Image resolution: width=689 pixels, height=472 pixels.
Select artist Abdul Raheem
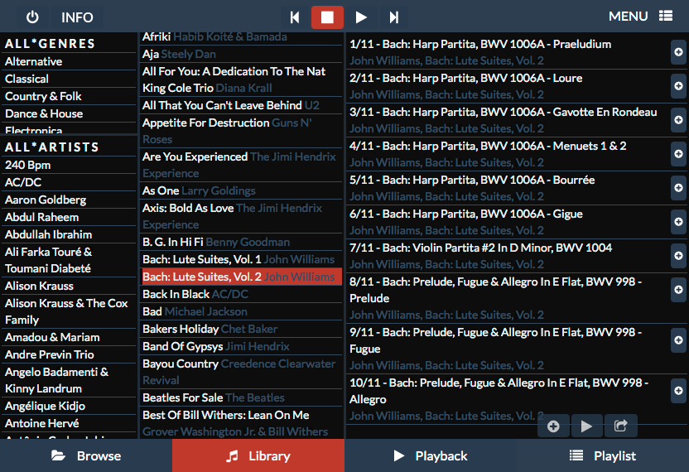[x=69, y=217]
